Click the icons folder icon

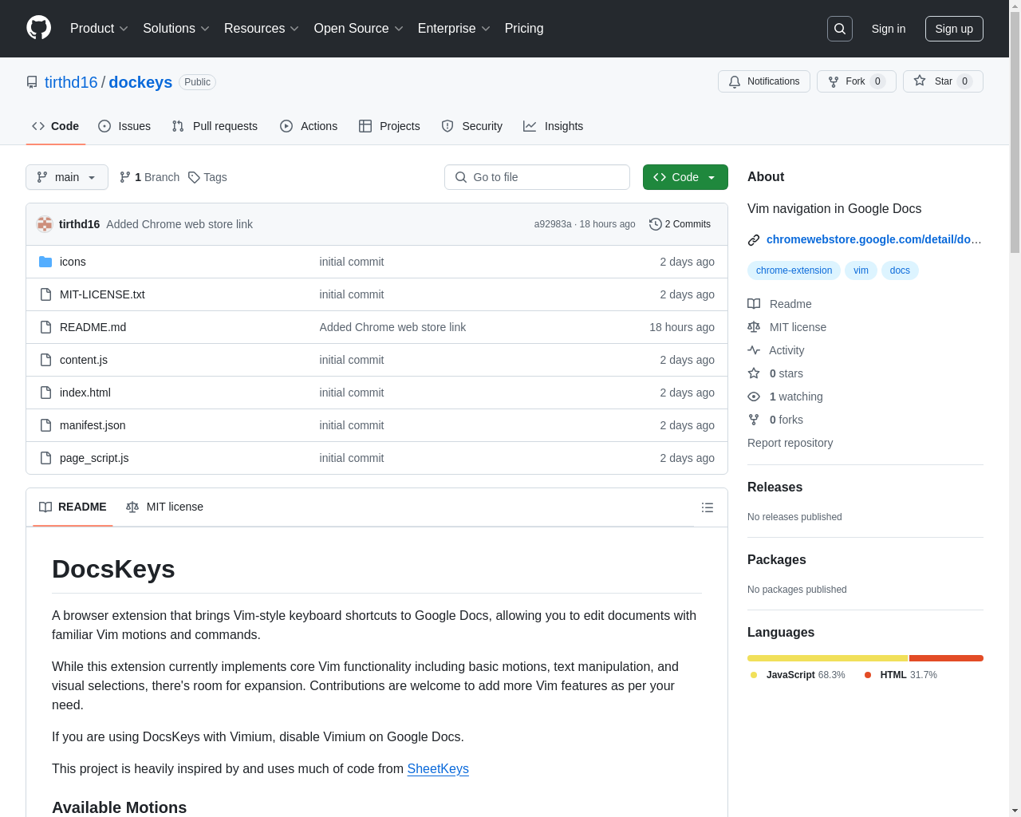(x=45, y=262)
